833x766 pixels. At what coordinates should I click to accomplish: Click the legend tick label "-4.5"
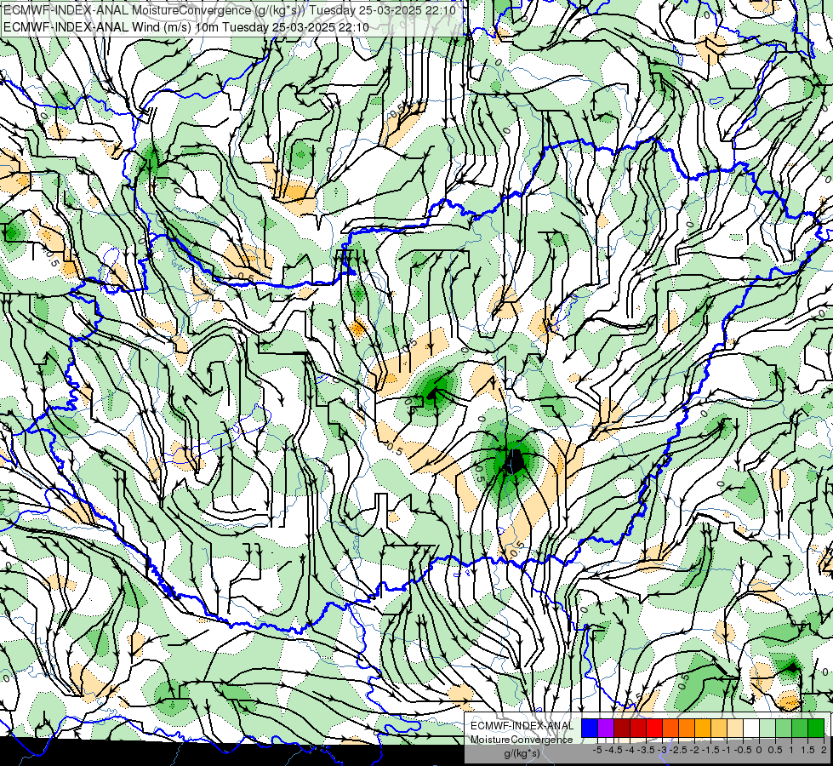tap(614, 750)
